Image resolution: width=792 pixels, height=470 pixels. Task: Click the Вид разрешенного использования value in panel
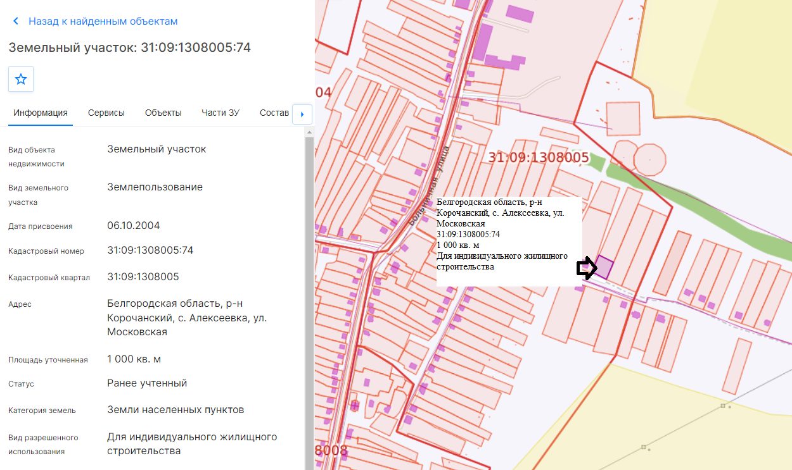193,444
